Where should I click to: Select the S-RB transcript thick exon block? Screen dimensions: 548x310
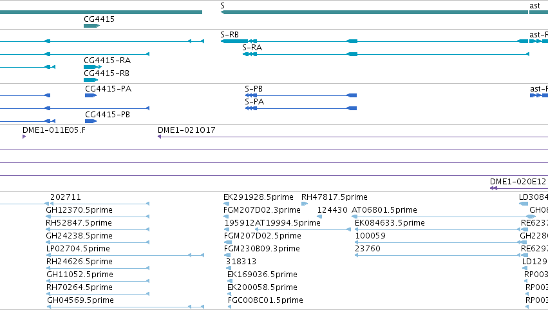[x=234, y=41]
